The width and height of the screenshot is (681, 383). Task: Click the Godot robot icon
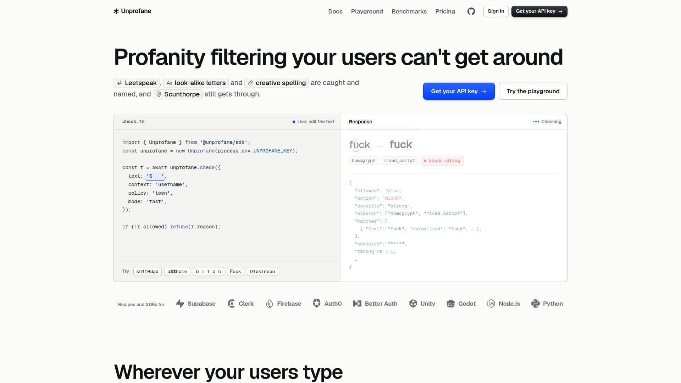pos(450,304)
